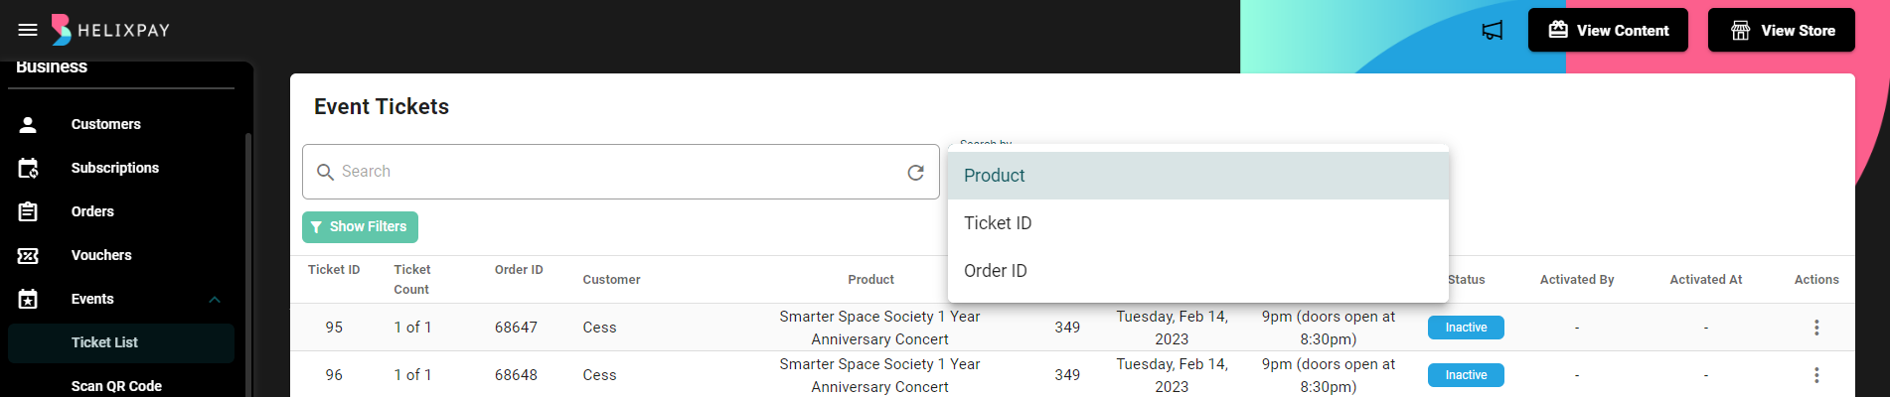
Task: Click the View Store button
Action: tap(1781, 30)
